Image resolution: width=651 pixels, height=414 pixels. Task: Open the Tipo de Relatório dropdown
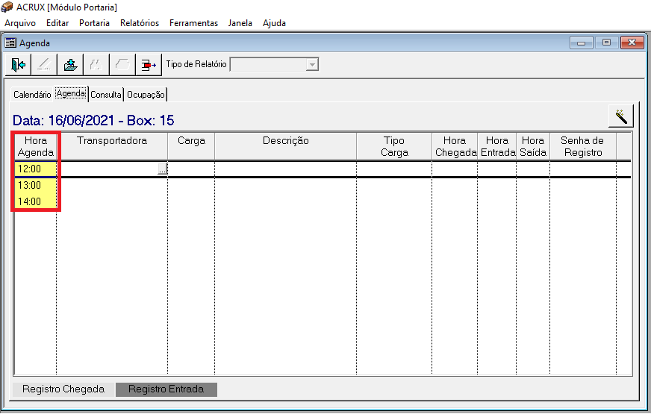312,65
